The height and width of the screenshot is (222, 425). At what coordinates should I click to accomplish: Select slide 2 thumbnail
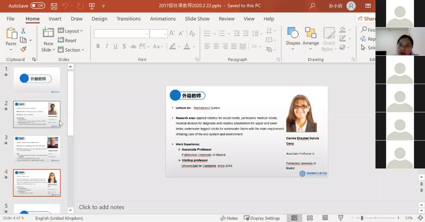pos(37,115)
